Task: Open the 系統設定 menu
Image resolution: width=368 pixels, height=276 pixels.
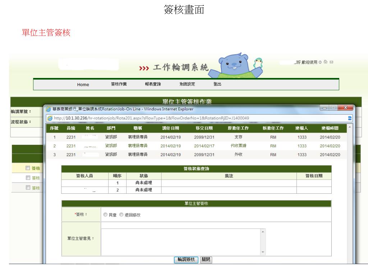Action: point(187,84)
